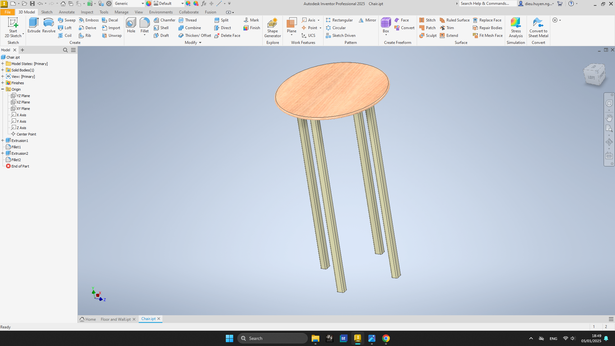
Task: Expand the Extrusion1 feature
Action: 3,141
